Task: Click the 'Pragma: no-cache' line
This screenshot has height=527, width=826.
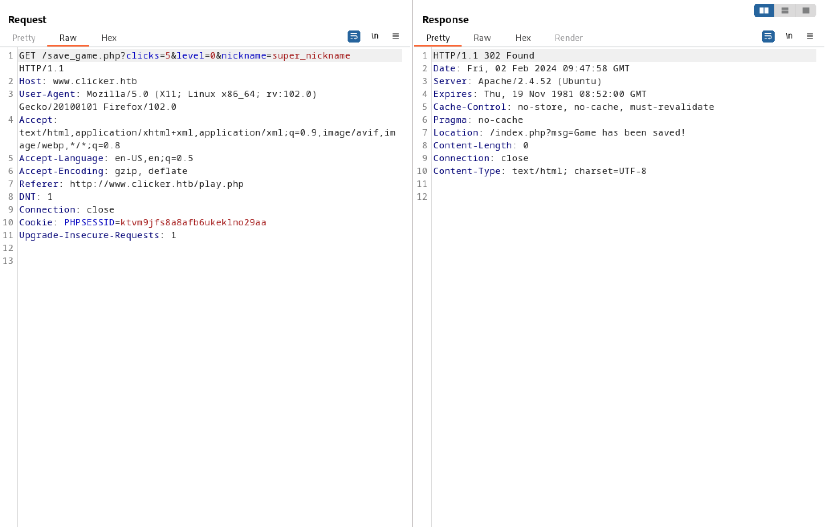Action: tap(478, 120)
